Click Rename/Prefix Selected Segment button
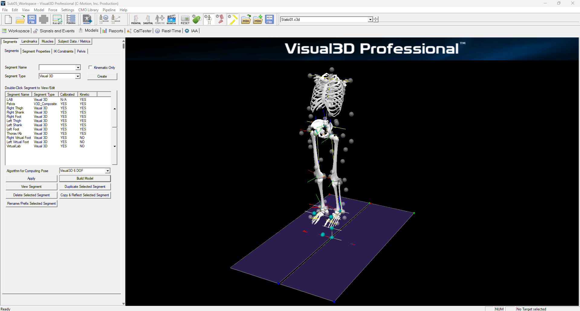This screenshot has width=580, height=311. [x=31, y=204]
